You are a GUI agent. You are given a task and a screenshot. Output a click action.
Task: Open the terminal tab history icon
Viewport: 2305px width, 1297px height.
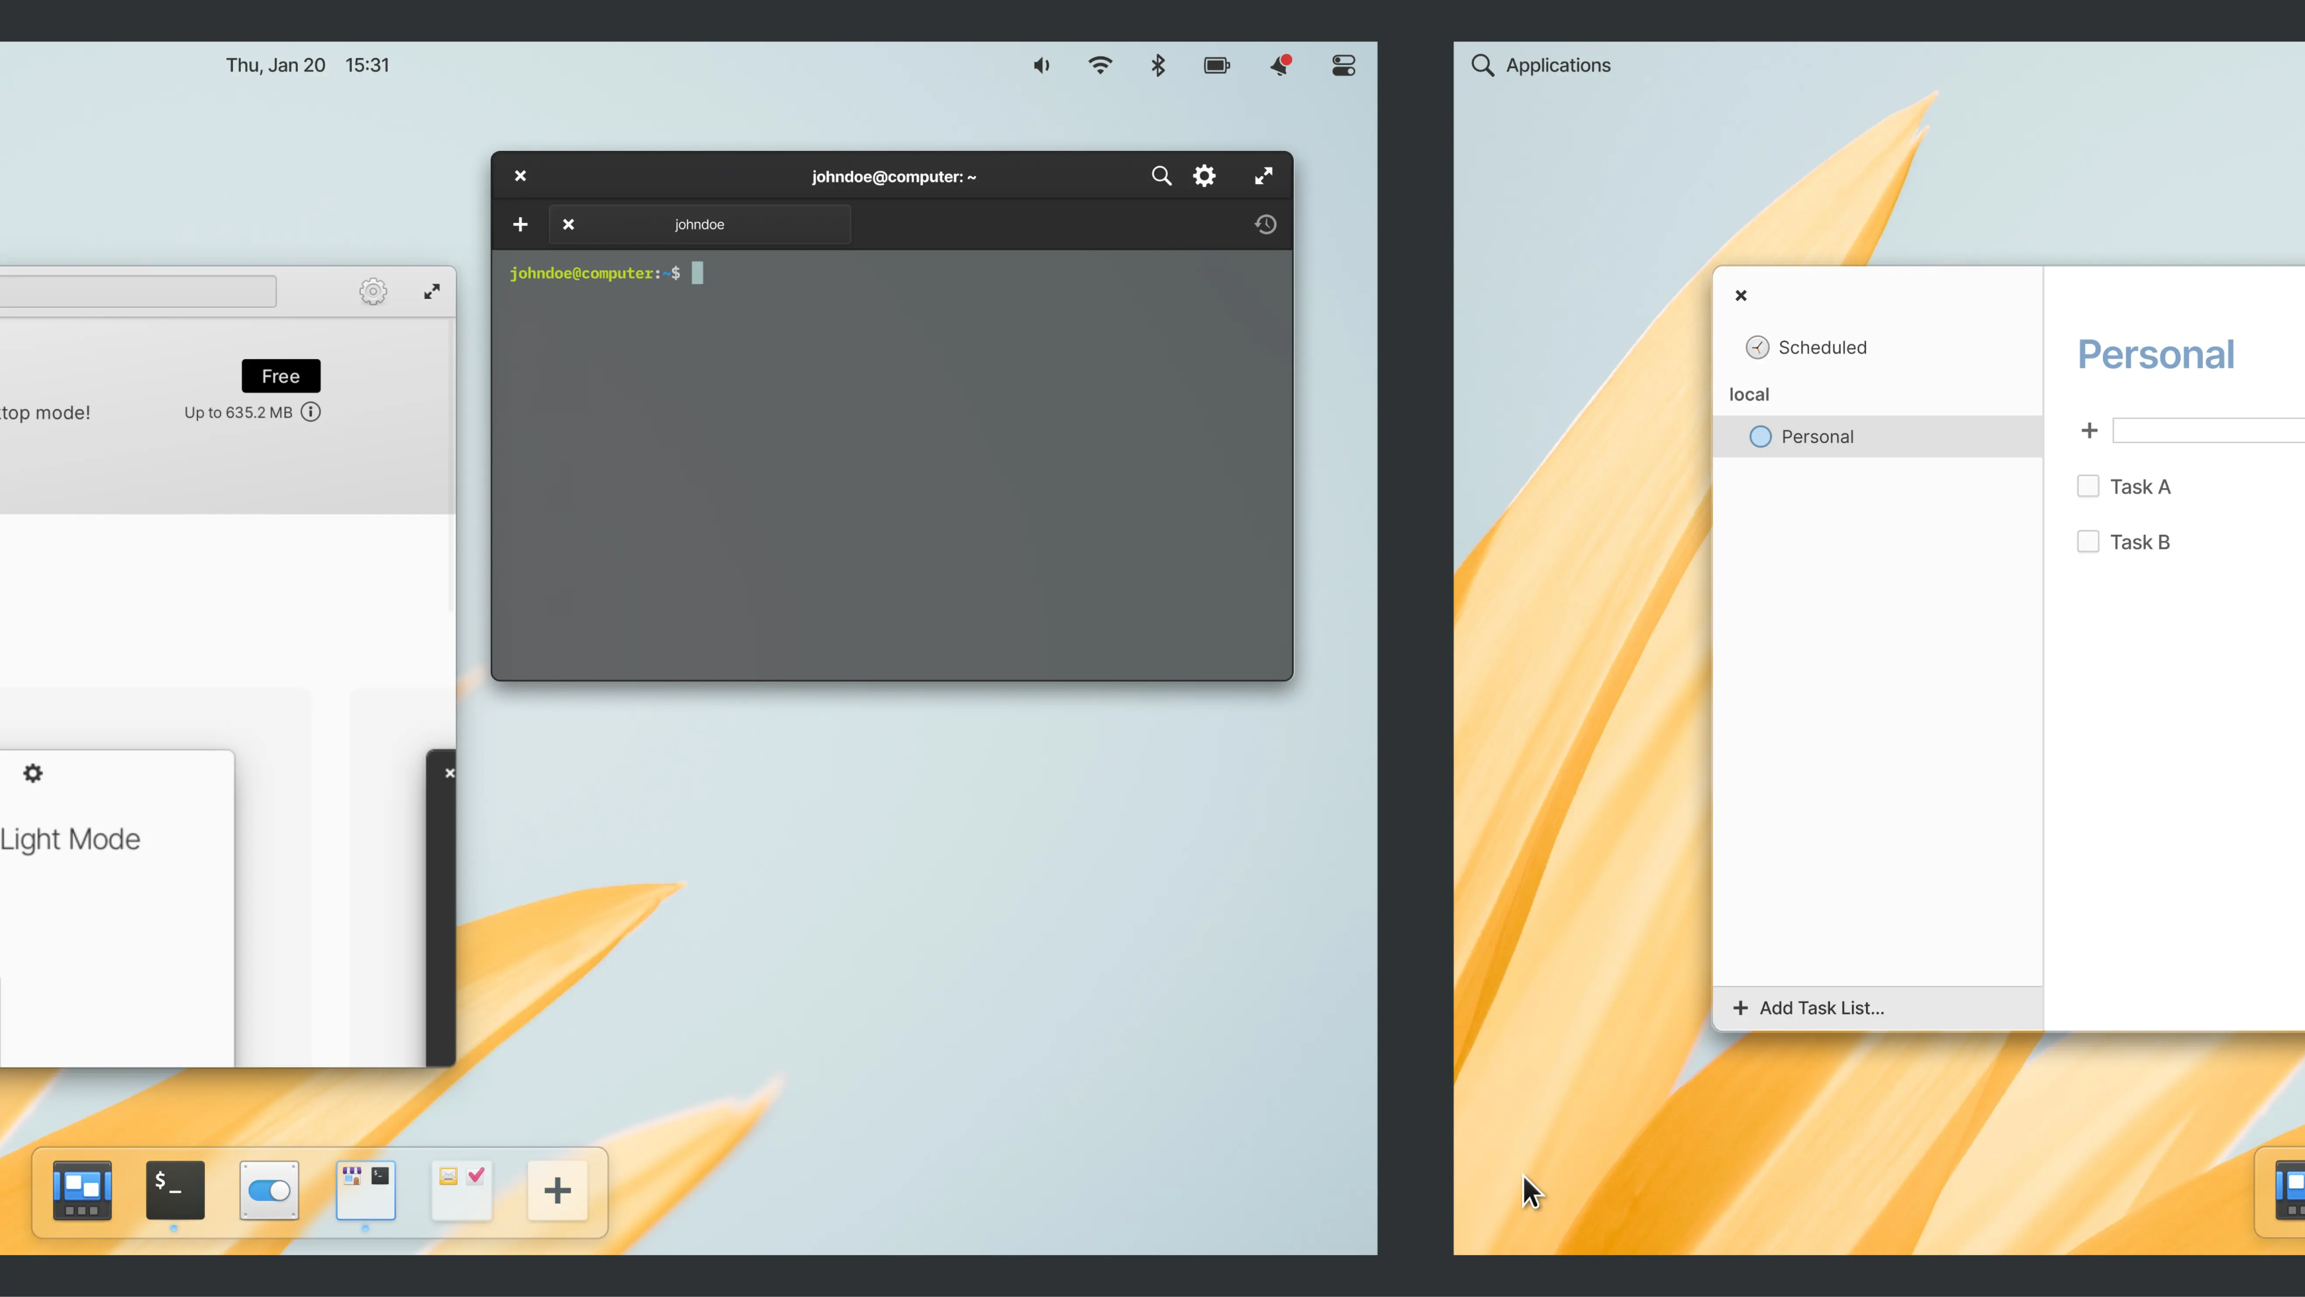[1264, 224]
